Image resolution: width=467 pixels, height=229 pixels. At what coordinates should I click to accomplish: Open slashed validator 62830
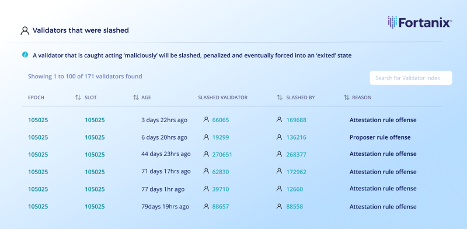click(x=221, y=172)
